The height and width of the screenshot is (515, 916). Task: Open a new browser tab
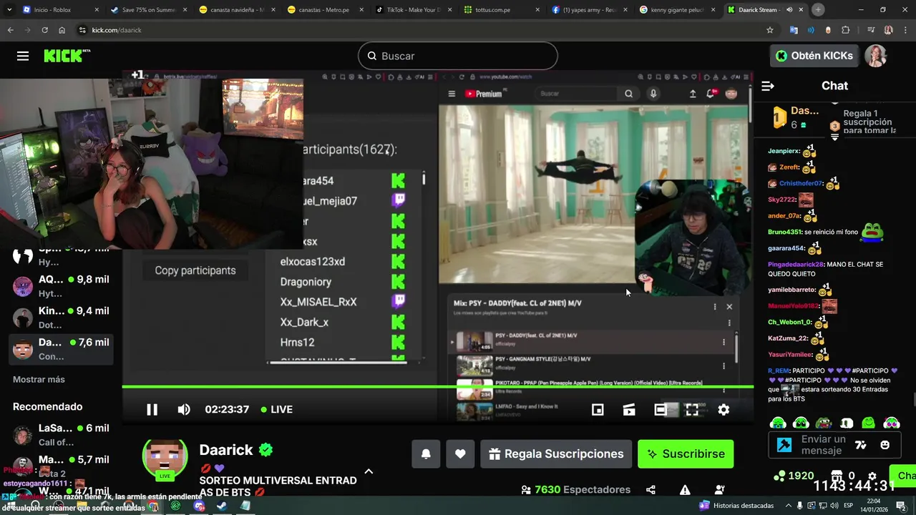click(x=818, y=10)
